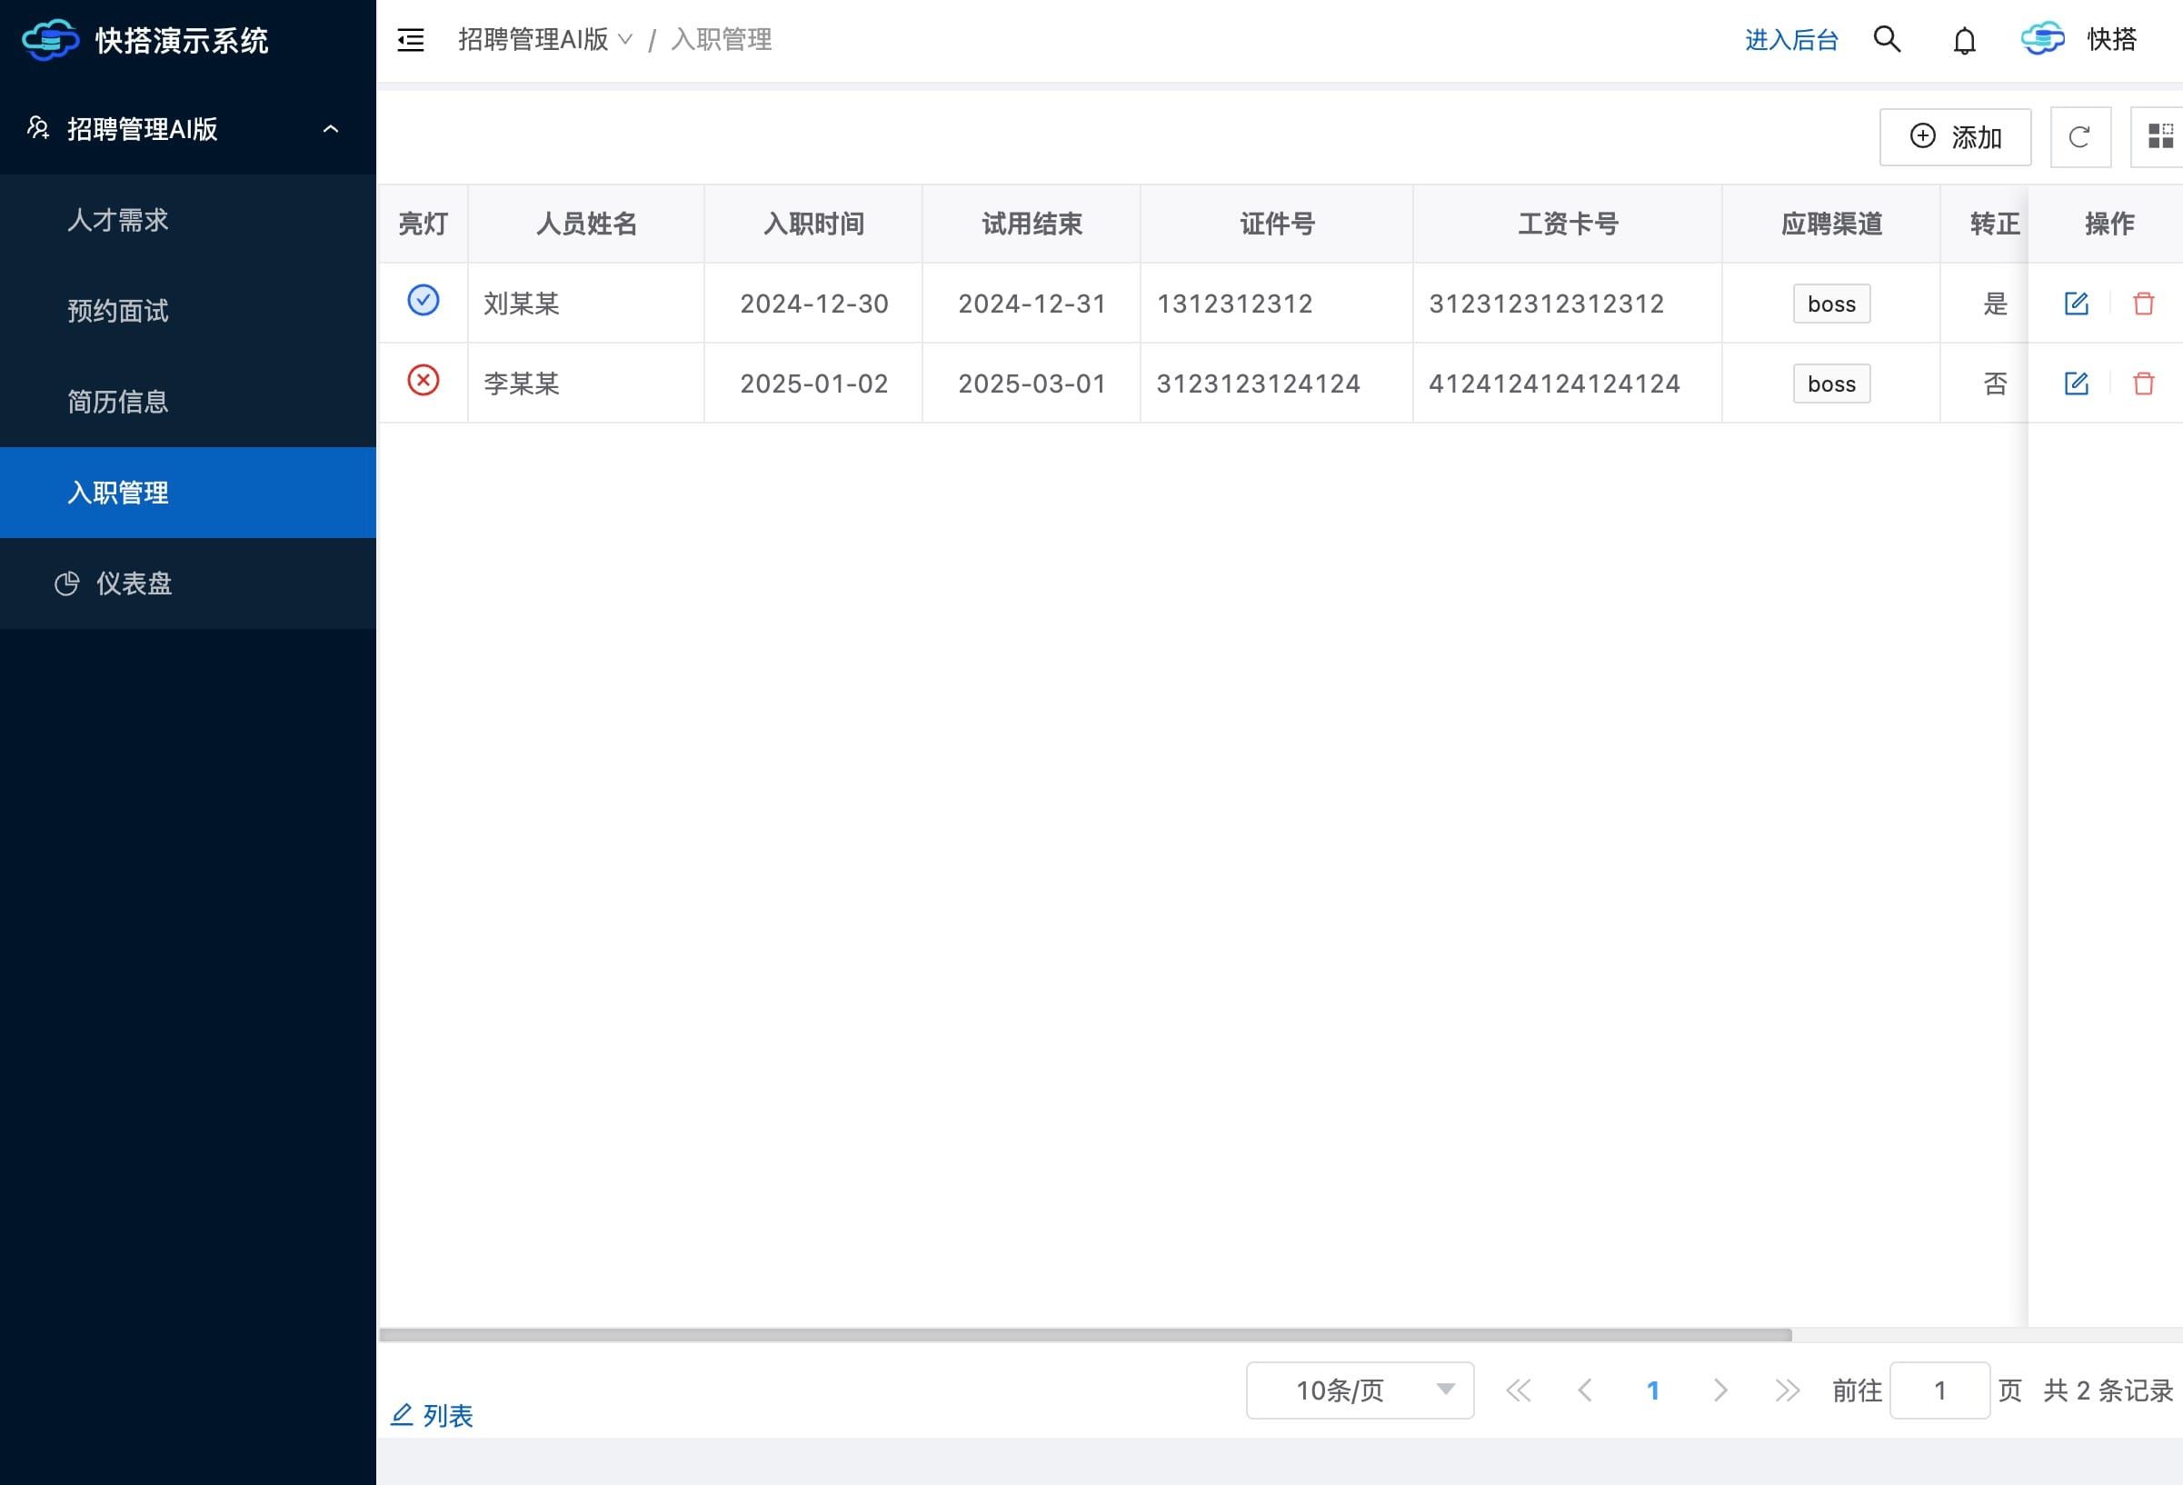Click the 入职时间 column header
The image size is (2183, 1485).
pyautogui.click(x=813, y=224)
